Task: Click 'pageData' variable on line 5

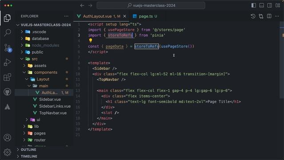Action: pyautogui.click(x=114, y=46)
